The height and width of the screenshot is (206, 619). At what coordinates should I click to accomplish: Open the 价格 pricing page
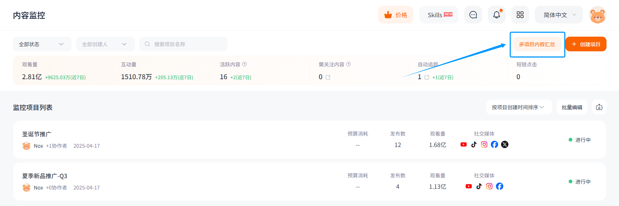396,15
